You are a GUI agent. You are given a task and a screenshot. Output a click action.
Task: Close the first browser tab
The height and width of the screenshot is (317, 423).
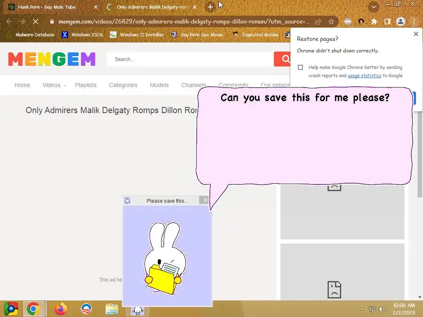tap(96, 7)
